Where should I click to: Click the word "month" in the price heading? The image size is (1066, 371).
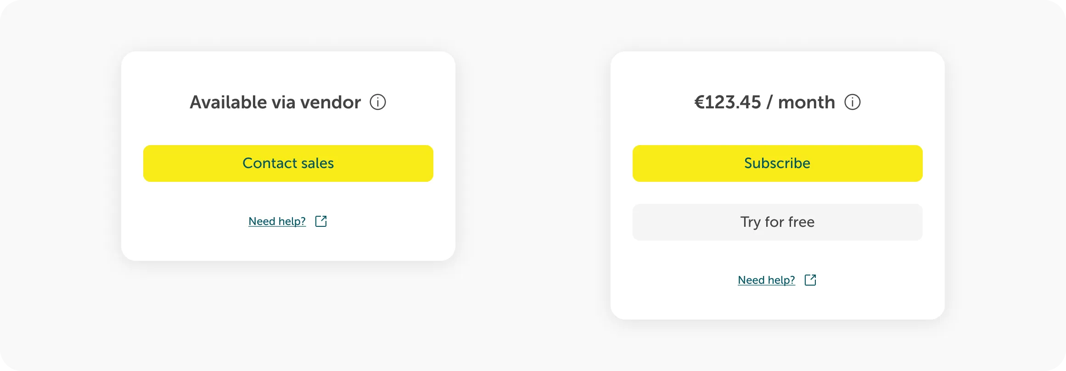(x=806, y=102)
